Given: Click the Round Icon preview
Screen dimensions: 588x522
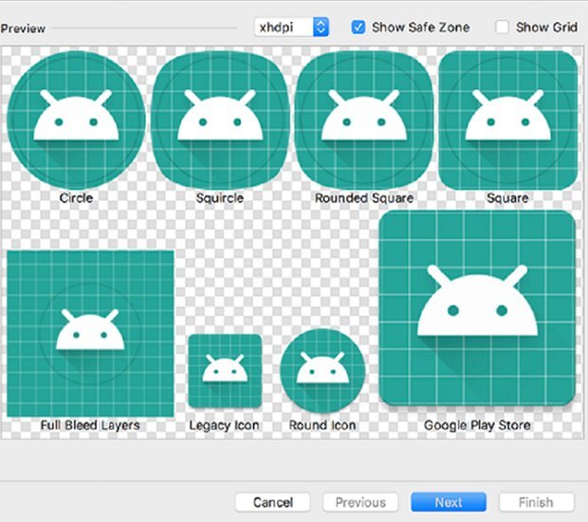Looking at the screenshot, I should pyautogui.click(x=322, y=371).
